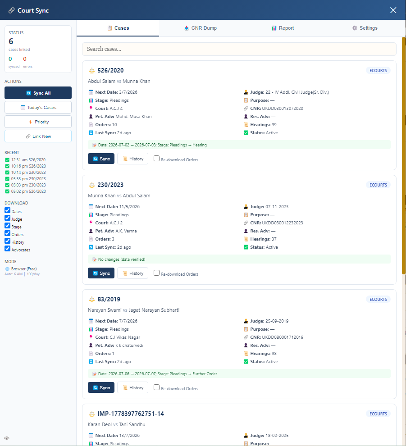Click the Sync All button

point(38,93)
